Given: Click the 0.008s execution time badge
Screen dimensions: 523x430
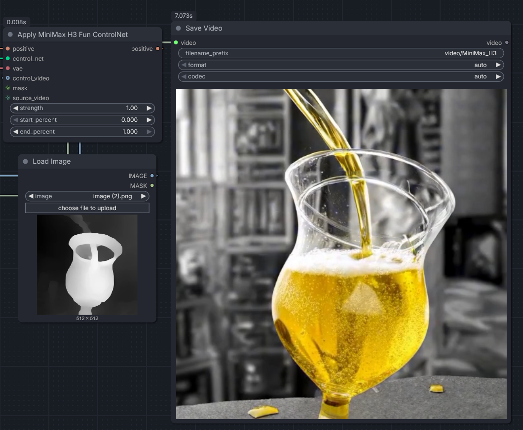Looking at the screenshot, I should click(16, 22).
